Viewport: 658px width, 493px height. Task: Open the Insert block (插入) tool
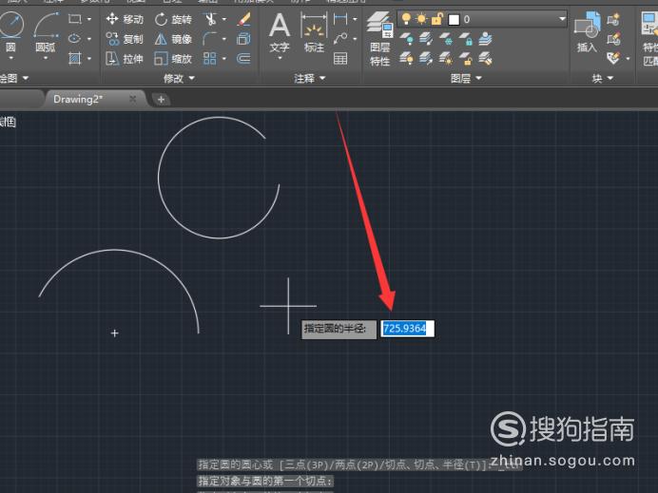point(587,32)
